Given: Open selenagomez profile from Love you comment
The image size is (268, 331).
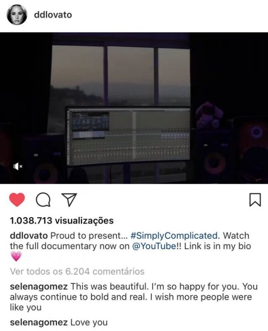Looking at the screenshot, I should [x=39, y=322].
